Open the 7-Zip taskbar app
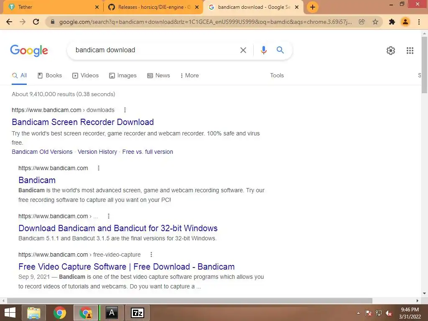The height and width of the screenshot is (321, 428). (x=137, y=313)
